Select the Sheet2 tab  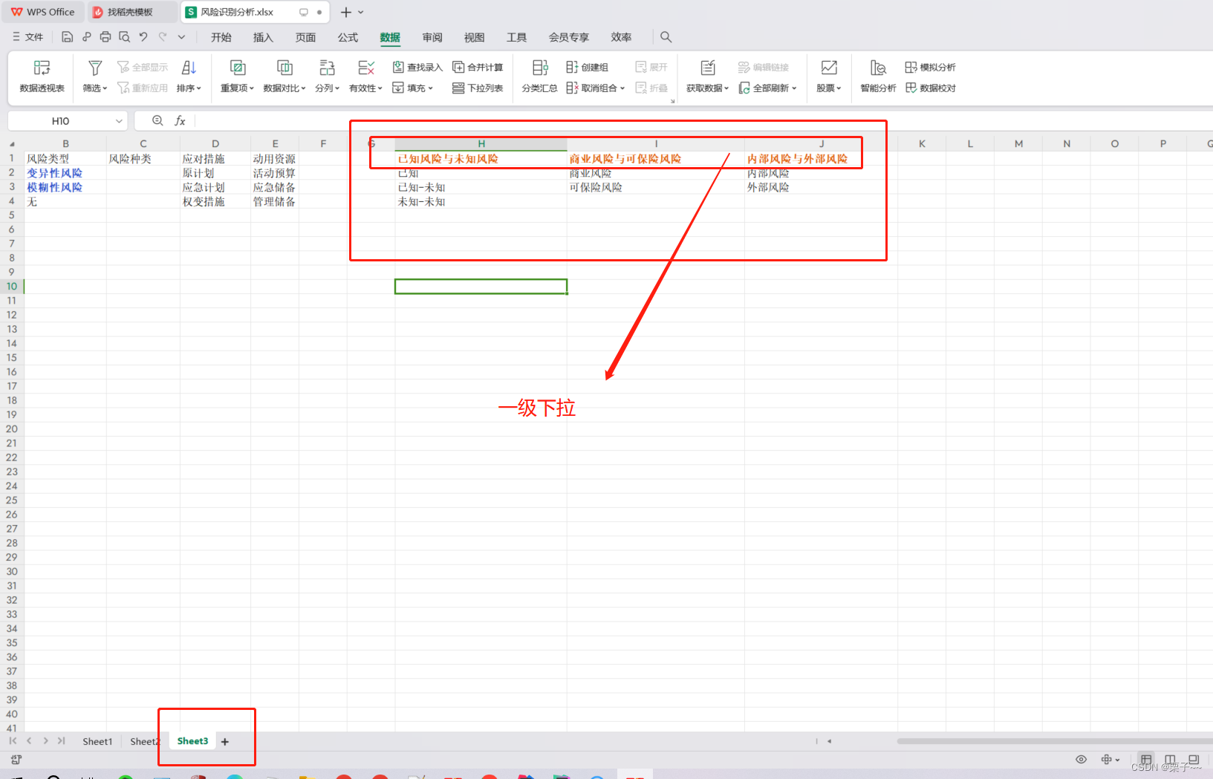click(x=144, y=741)
